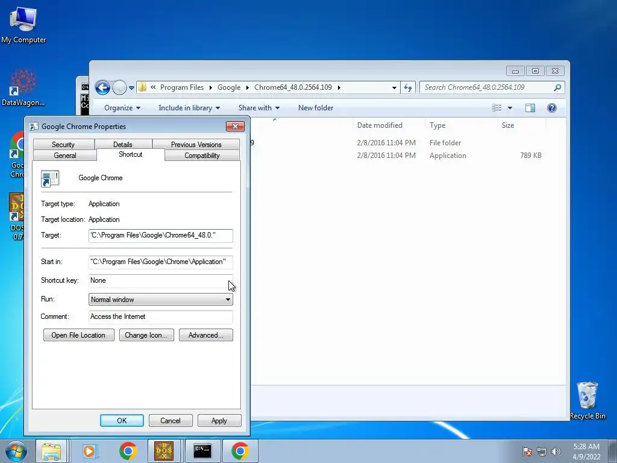
Task: Click the Windows Start orb
Action: click(16, 451)
